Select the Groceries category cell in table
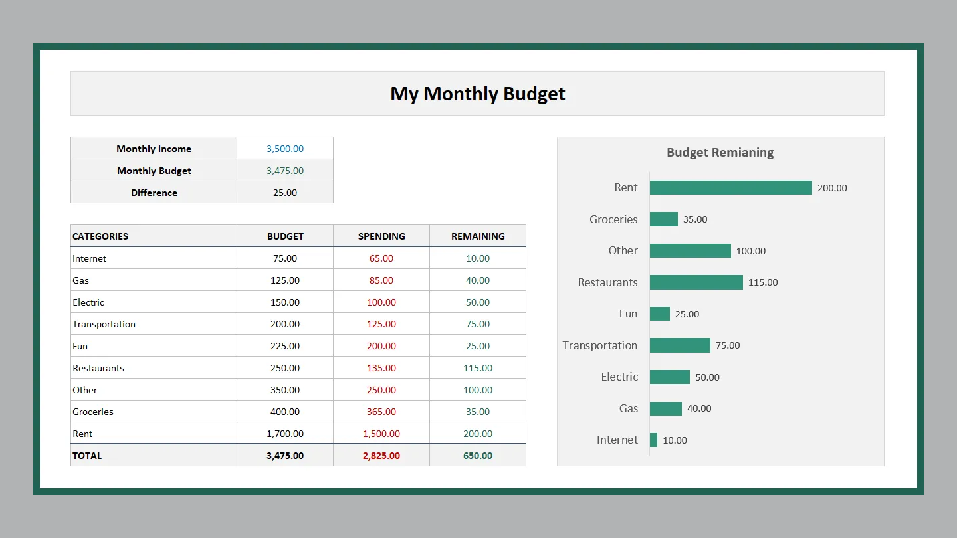This screenshot has width=957, height=538. pyautogui.click(x=154, y=412)
